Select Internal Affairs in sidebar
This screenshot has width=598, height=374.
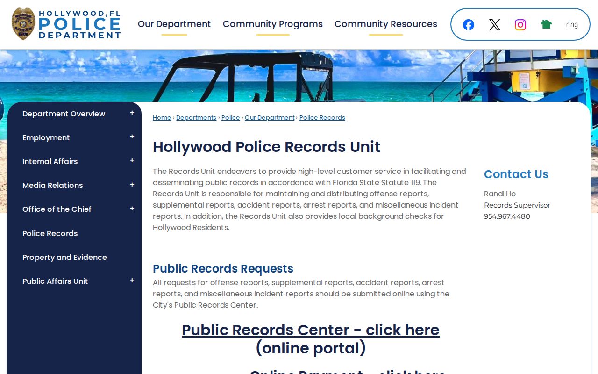[x=50, y=162]
